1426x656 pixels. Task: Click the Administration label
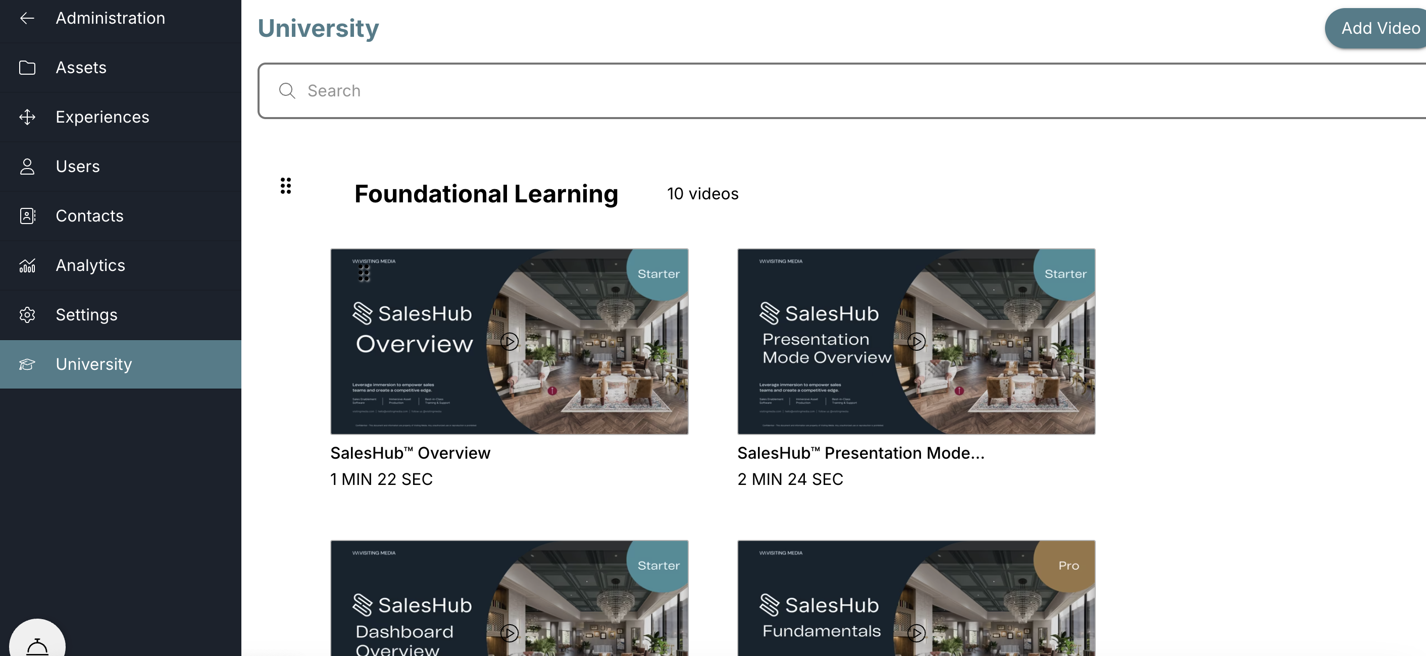pos(110,18)
